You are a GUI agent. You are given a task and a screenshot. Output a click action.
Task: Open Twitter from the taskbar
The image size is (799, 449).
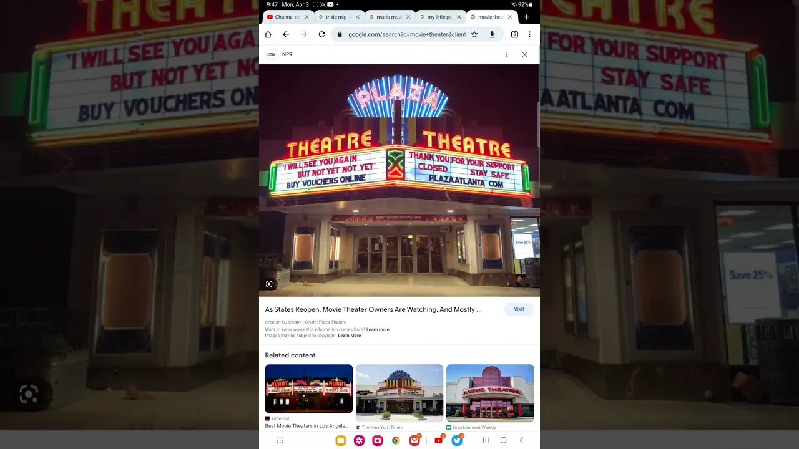pos(457,440)
